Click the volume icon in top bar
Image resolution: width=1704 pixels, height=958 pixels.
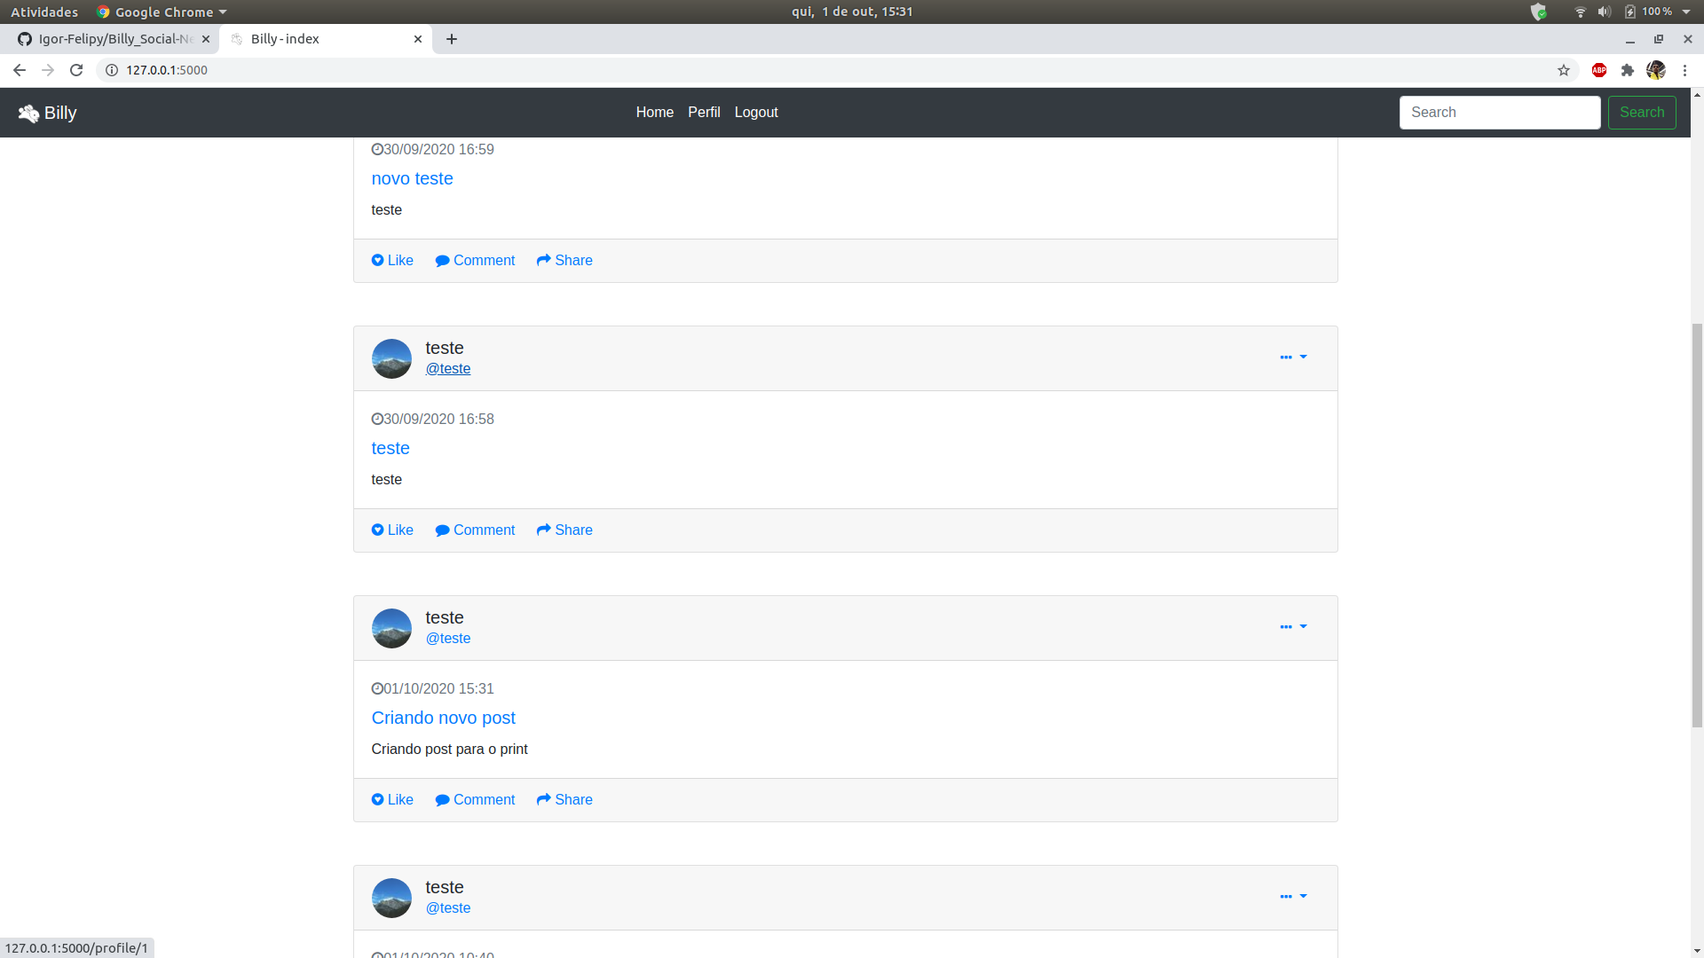[1605, 12]
